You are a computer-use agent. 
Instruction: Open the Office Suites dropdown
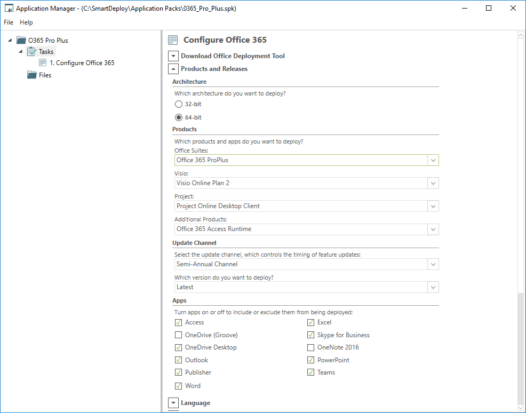point(433,160)
